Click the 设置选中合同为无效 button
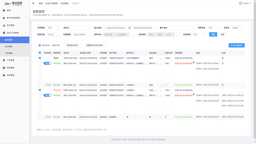The height and width of the screenshot is (144, 256). tap(94, 45)
